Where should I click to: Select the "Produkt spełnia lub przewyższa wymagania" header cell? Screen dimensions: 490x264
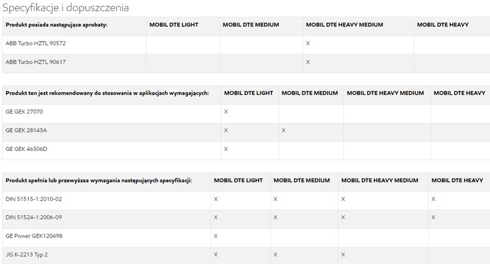(x=99, y=181)
